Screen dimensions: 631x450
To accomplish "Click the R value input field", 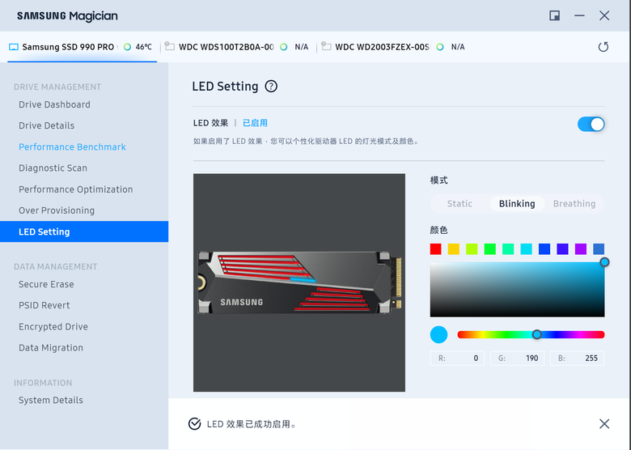I will point(457,359).
